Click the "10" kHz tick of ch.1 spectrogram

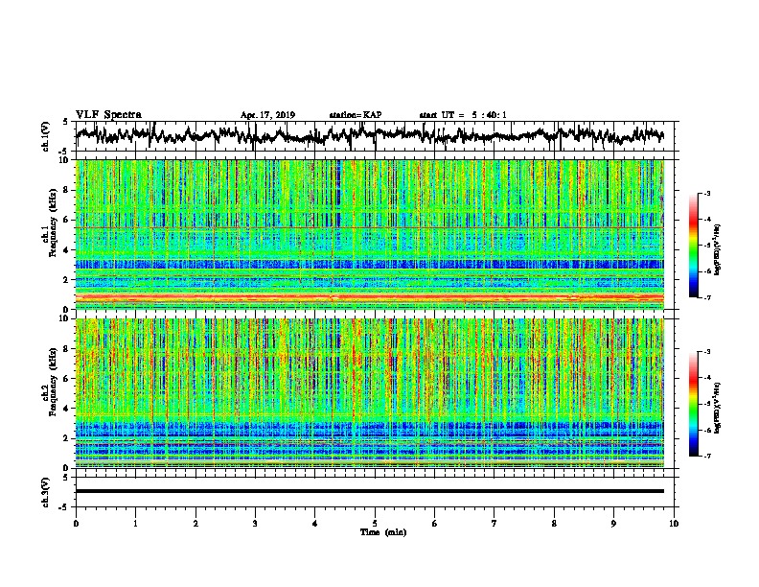[x=66, y=160]
